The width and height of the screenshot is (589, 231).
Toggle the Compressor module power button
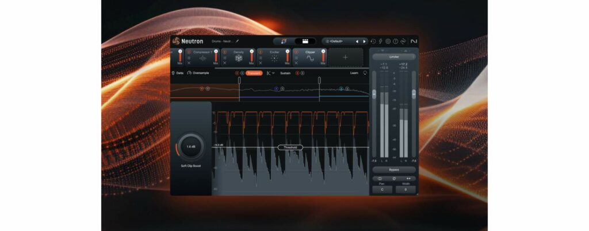(190, 52)
